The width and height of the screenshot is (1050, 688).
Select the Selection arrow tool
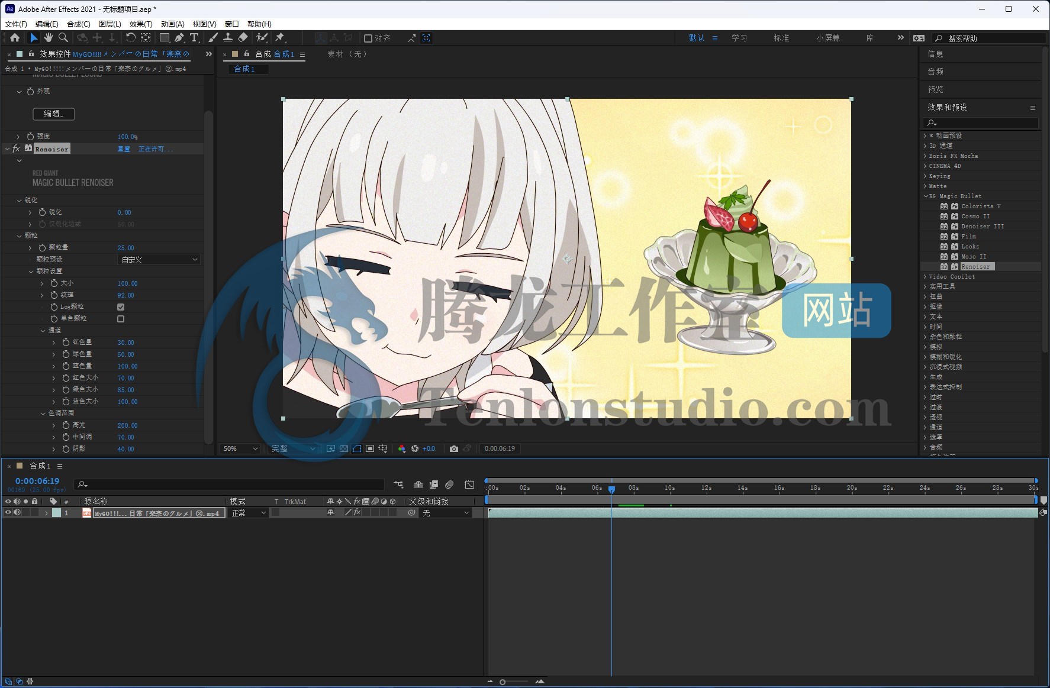[34, 38]
